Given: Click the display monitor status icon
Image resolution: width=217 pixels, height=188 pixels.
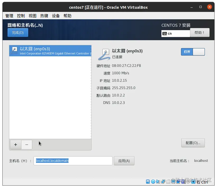Looking at the screenshot, I should pyautogui.click(x=173, y=181).
